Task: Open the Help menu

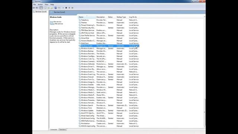Action: (52, 4)
